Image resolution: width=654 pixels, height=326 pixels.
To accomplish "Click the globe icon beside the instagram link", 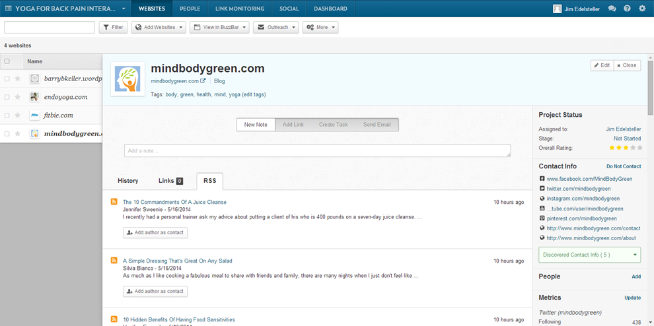I will 542,199.
